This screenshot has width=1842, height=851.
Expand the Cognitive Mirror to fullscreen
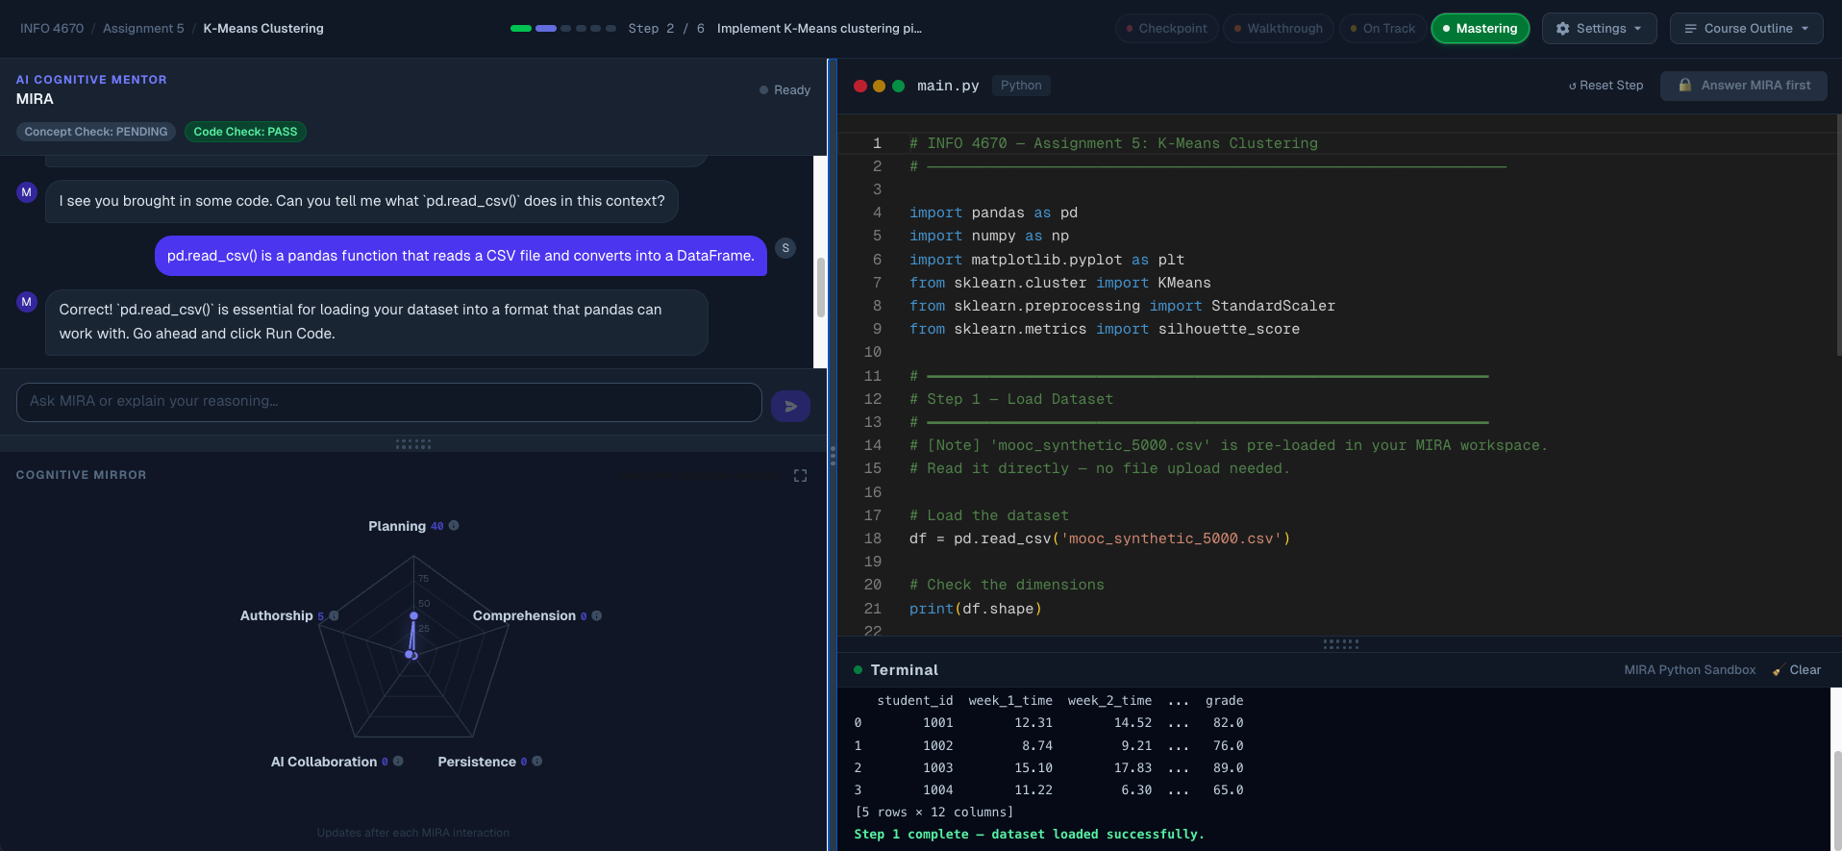800,476
